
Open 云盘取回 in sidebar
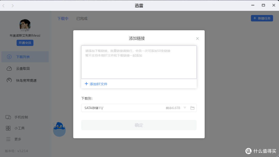point(23,69)
